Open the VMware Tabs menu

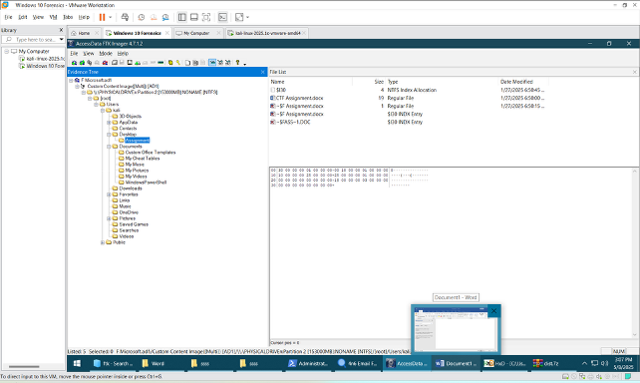click(x=68, y=17)
